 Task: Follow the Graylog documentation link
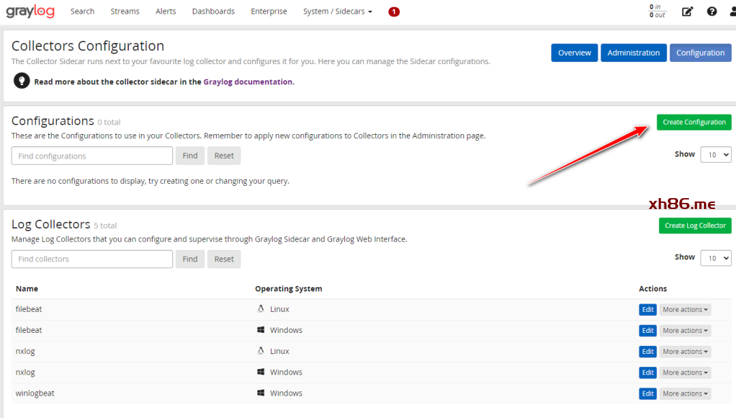[x=248, y=82]
